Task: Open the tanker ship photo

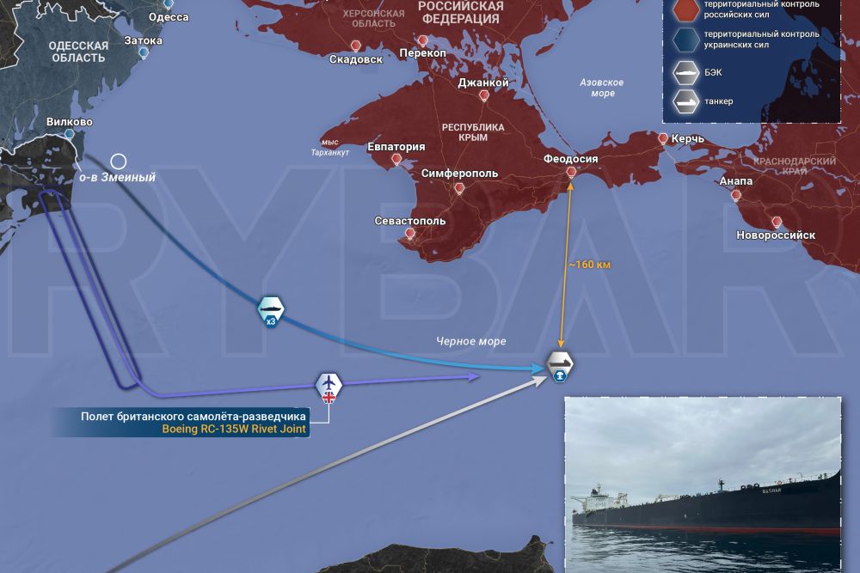Action: pos(703,485)
